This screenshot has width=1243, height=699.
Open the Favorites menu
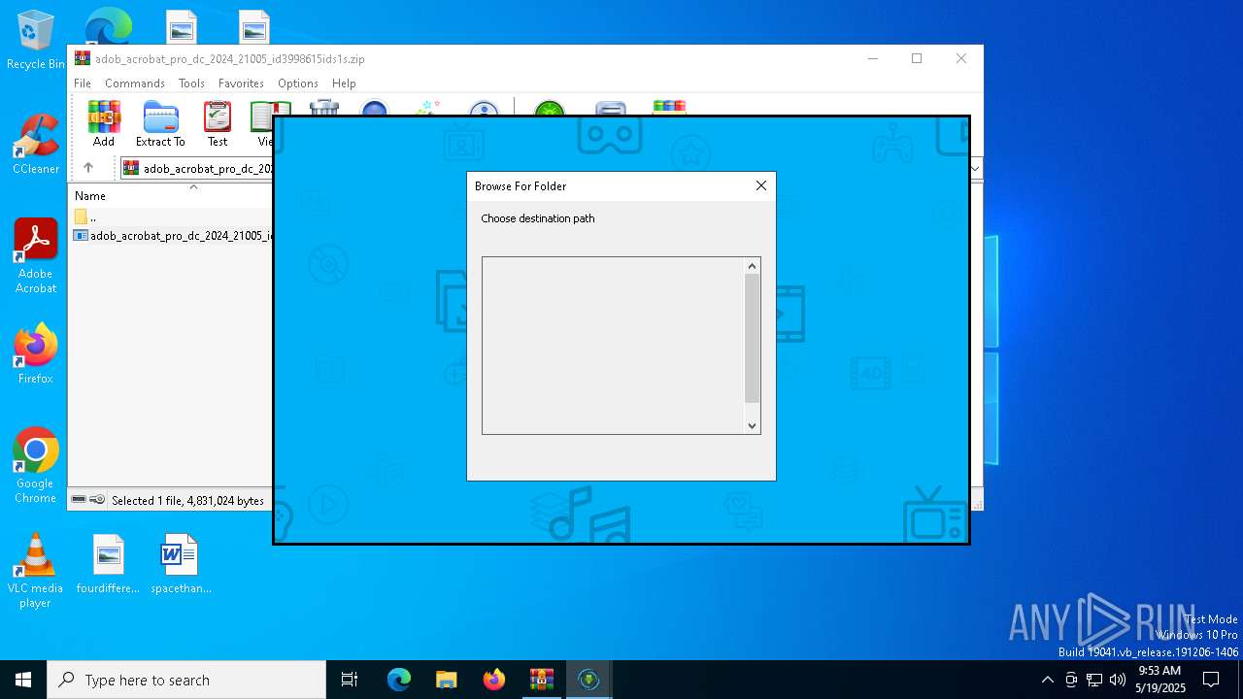241,83
